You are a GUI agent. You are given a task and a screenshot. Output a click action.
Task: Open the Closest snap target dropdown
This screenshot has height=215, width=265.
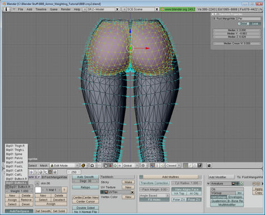coord(173,165)
